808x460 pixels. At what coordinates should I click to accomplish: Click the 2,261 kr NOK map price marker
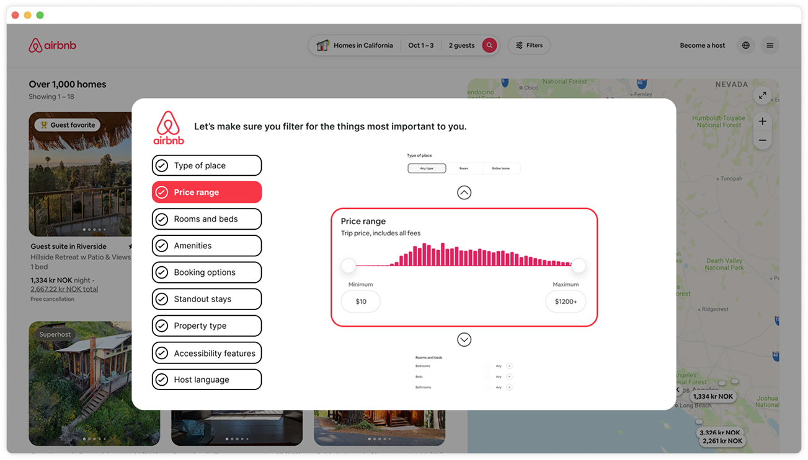[722, 441]
